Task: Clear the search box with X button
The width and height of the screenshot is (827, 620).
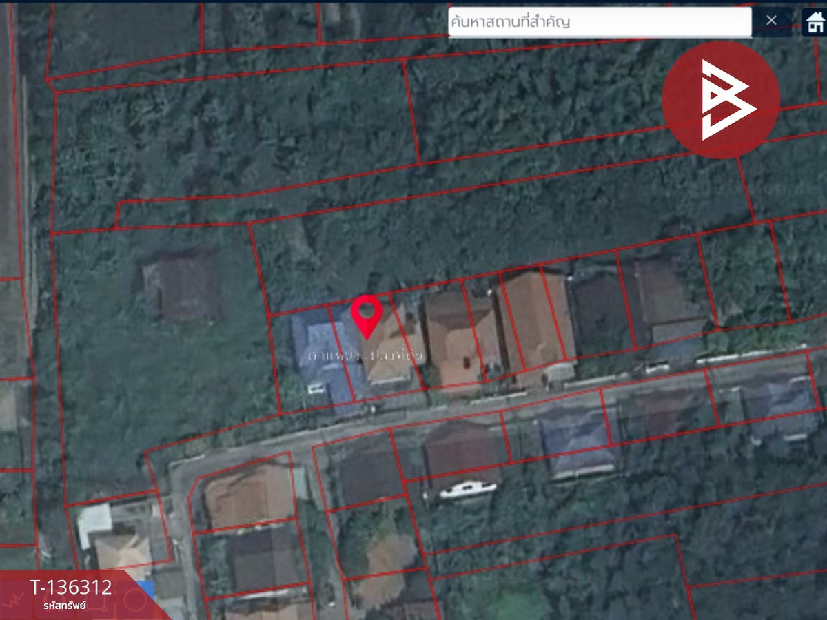Action: point(771,21)
